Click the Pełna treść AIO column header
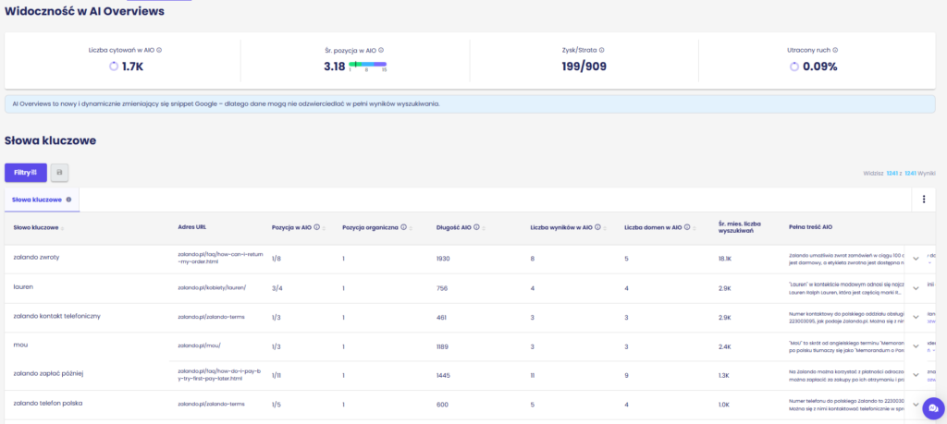 tap(810, 227)
